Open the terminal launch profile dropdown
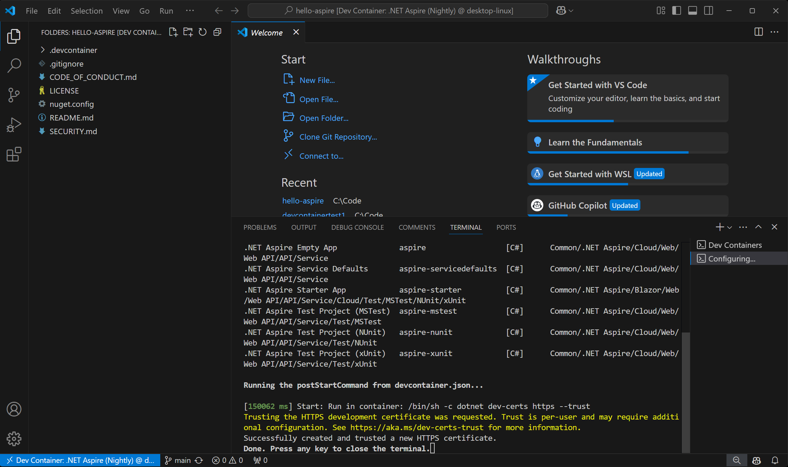The width and height of the screenshot is (788, 467). [730, 227]
